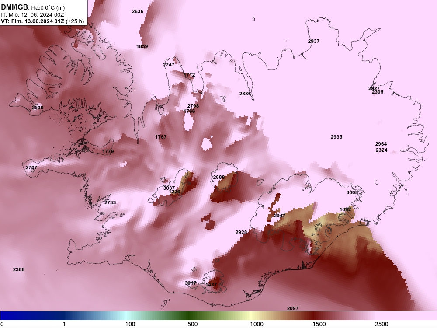
Task: Click the color scale tick label 500
Action: click(193, 324)
